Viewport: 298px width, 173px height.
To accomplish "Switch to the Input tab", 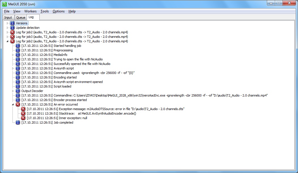I will pos(8,17).
